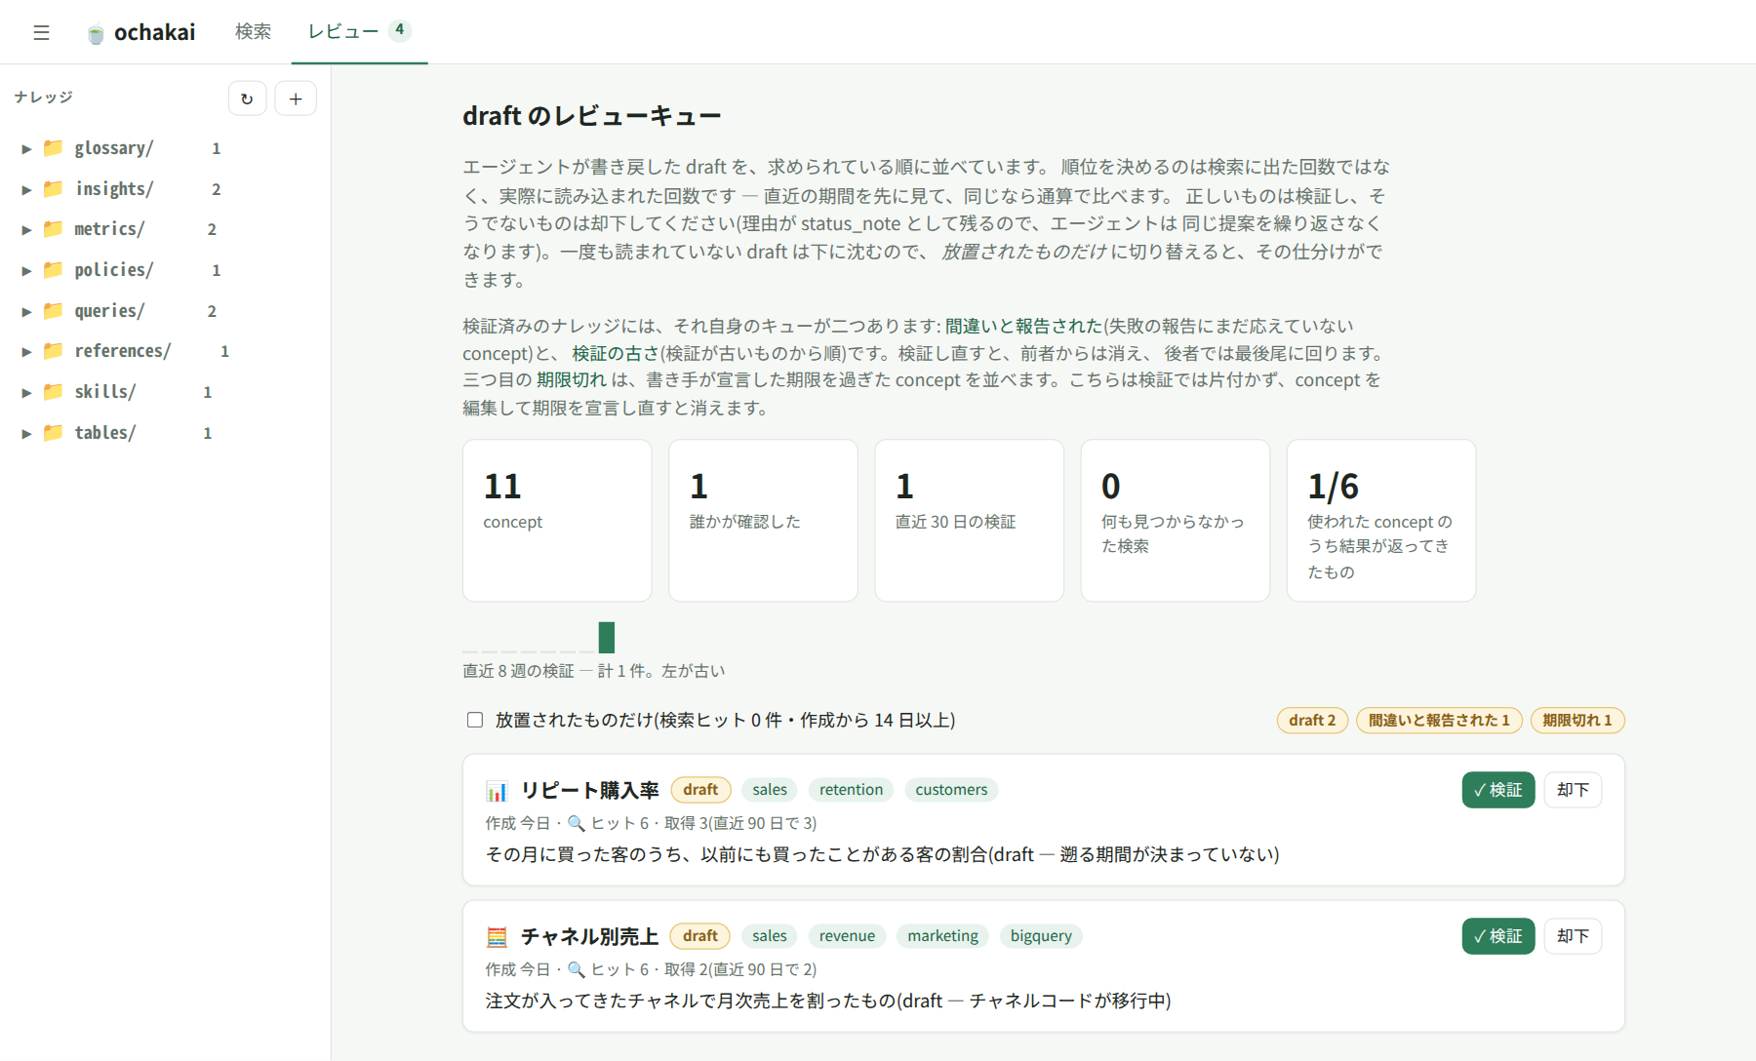Image resolution: width=1756 pixels, height=1061 pixels.
Task: Open 期限切れ link in description
Action: click(572, 380)
